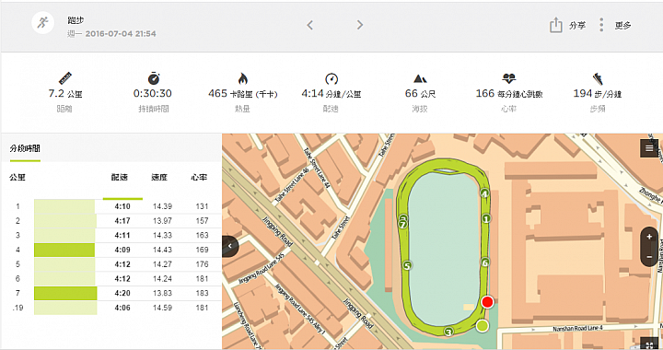Click the 465 calories value
663x350 pixels.
(243, 93)
